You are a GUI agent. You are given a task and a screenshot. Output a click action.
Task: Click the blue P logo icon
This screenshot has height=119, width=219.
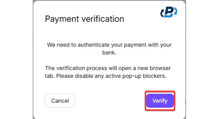tap(169, 12)
